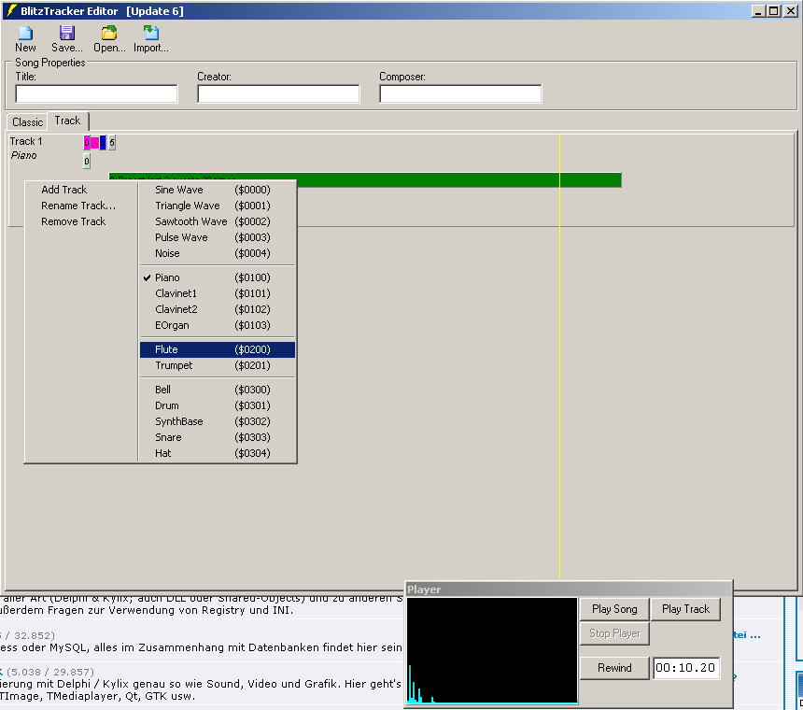
Task: Close the BlitzTracker Editor window
Action: tap(790, 11)
